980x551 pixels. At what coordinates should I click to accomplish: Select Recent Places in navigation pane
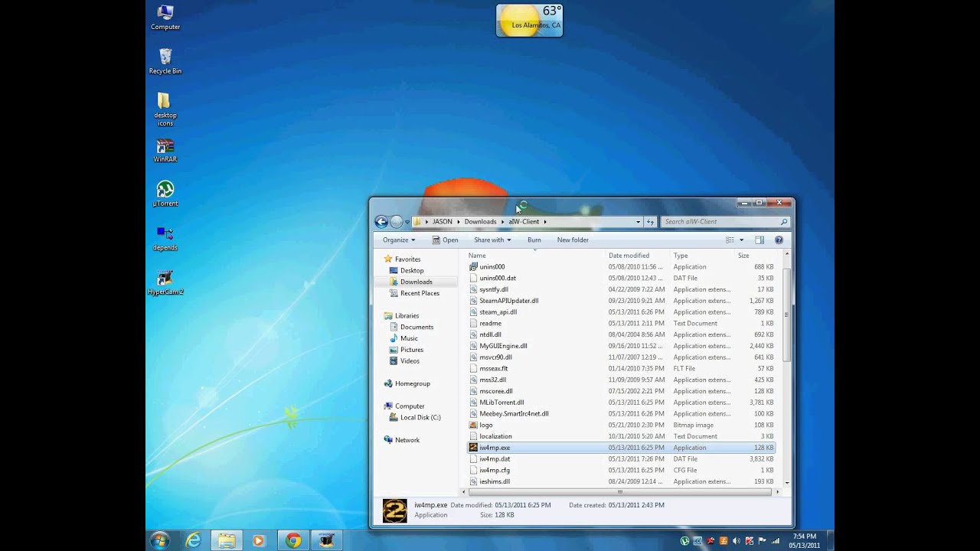(420, 293)
